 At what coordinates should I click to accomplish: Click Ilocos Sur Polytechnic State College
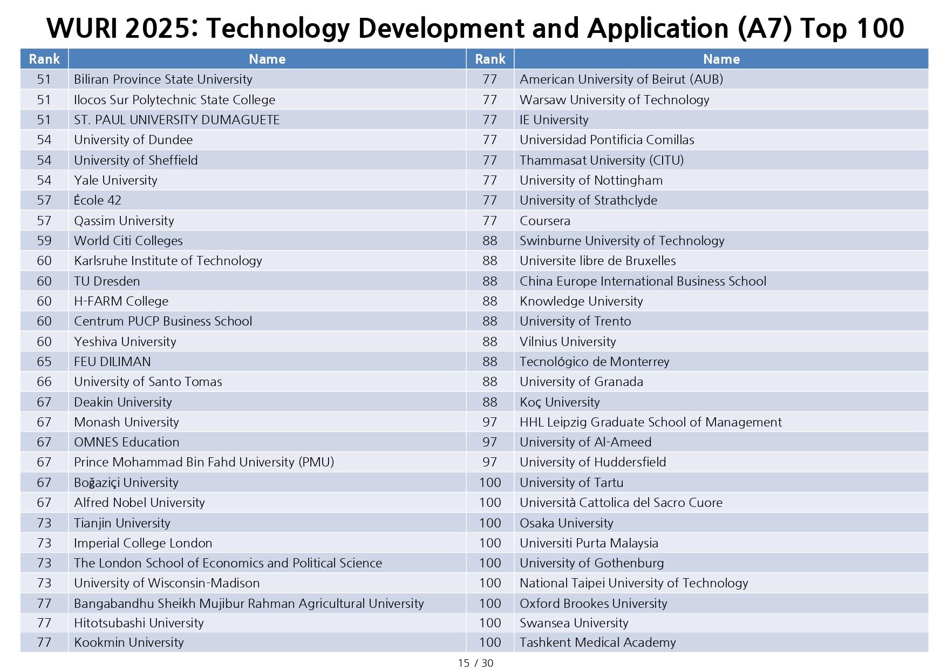174,100
